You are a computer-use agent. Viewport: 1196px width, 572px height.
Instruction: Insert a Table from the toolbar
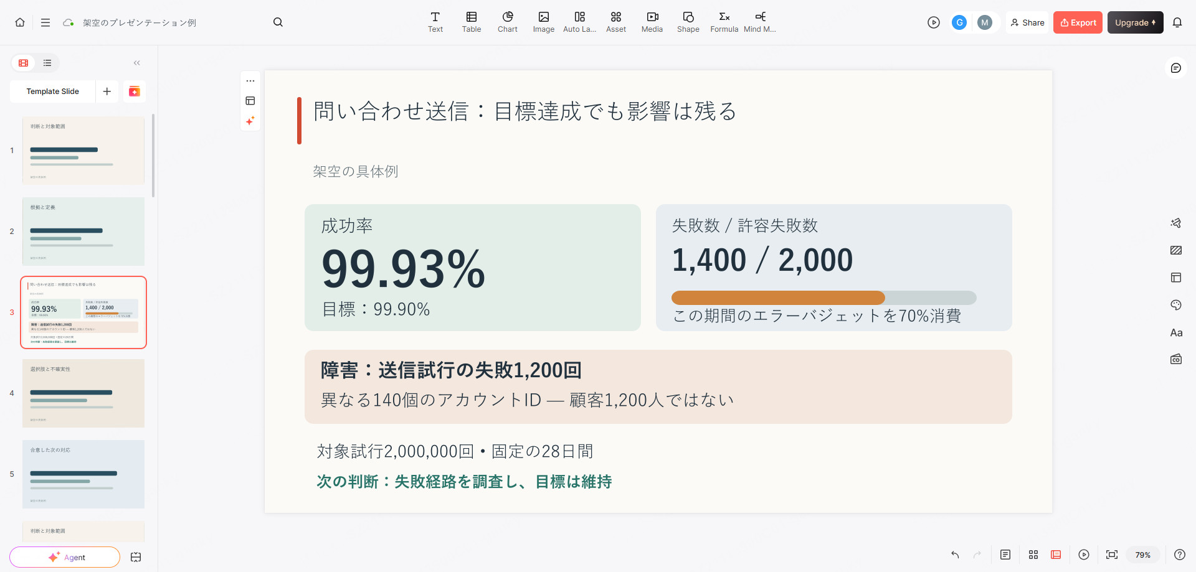472,22
